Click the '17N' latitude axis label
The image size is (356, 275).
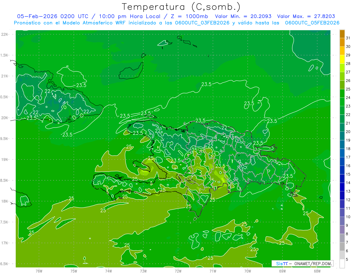click(5, 243)
